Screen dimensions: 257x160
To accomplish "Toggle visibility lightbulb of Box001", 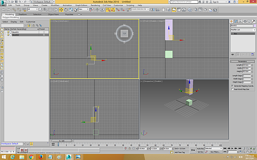I will [8, 32].
